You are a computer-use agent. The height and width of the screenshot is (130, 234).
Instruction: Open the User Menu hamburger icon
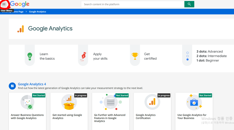(x=4, y=4)
